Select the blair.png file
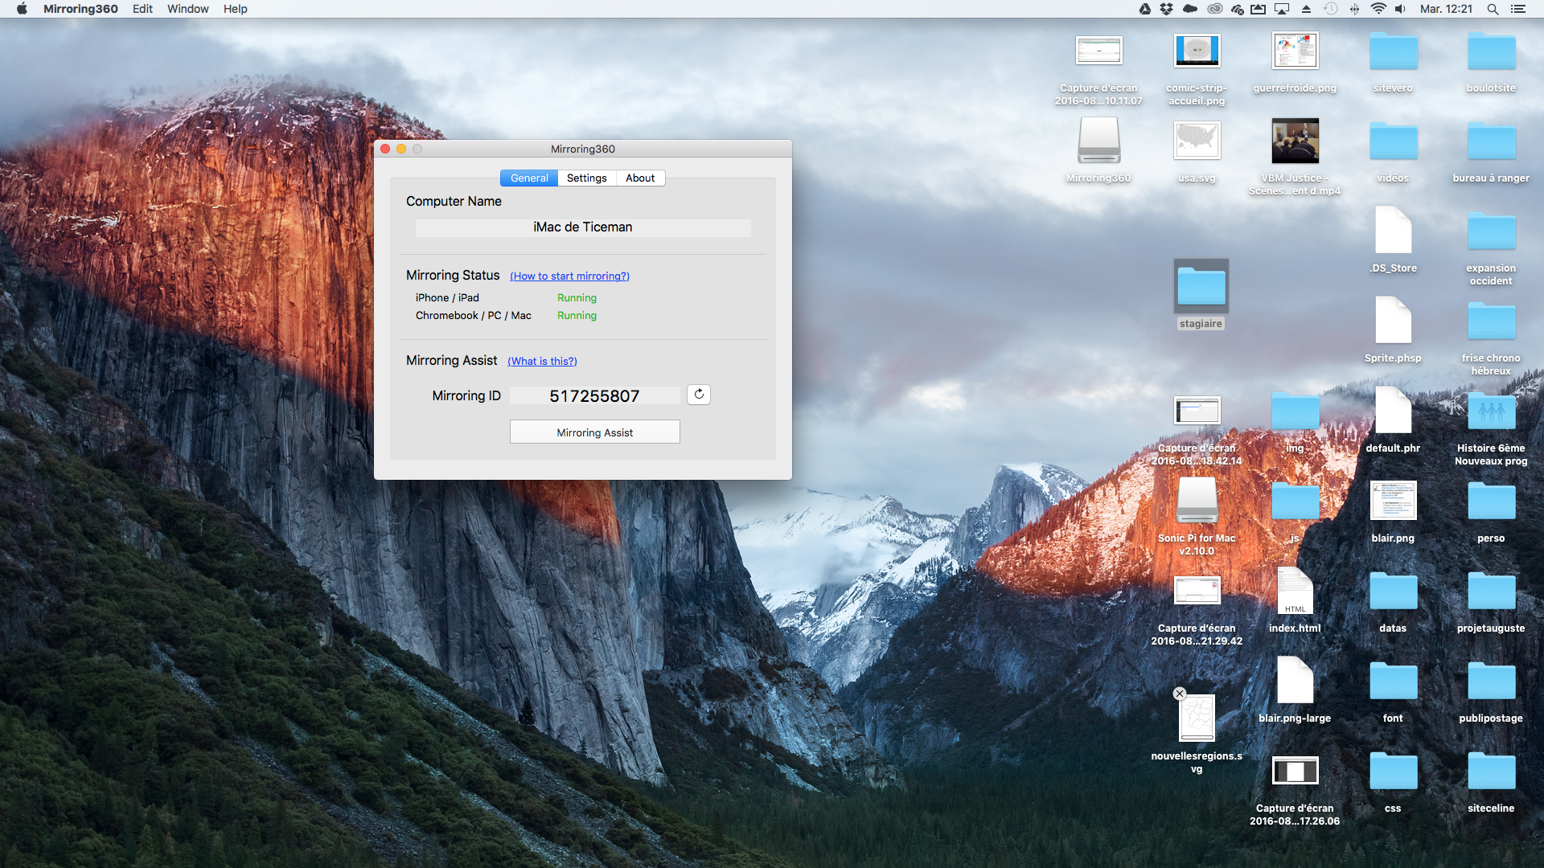 (x=1393, y=502)
